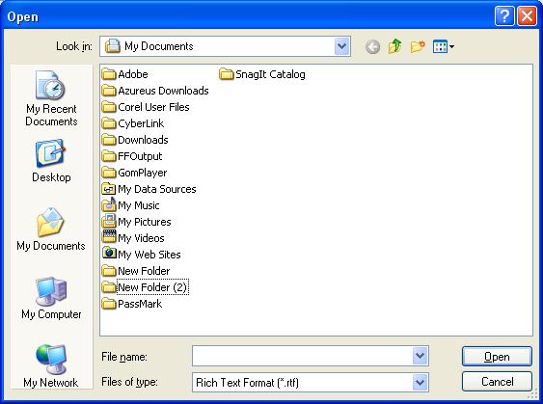Expand the Look in dropdown
The width and height of the screenshot is (543, 404).
[341, 46]
